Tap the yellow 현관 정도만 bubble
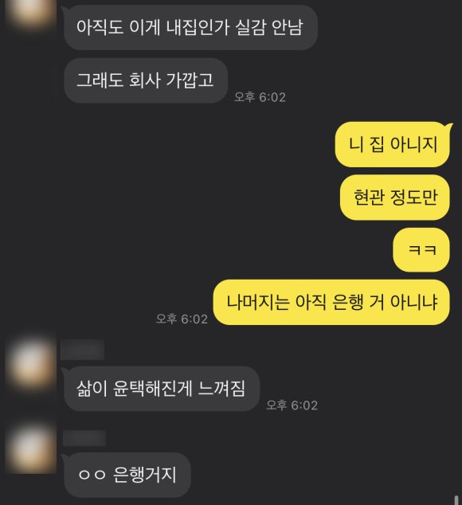The image size is (462, 505). point(394,198)
